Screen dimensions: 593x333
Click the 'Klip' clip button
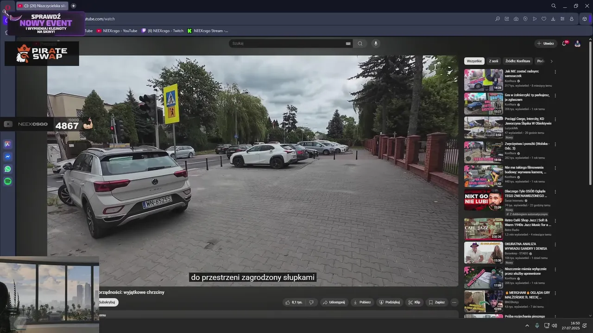coord(414,302)
